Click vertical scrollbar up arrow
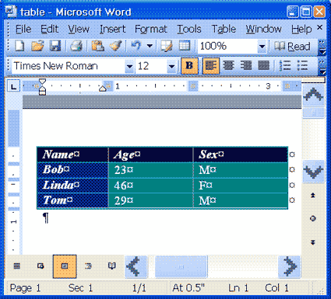The width and height of the screenshot is (331, 299). click(x=314, y=95)
